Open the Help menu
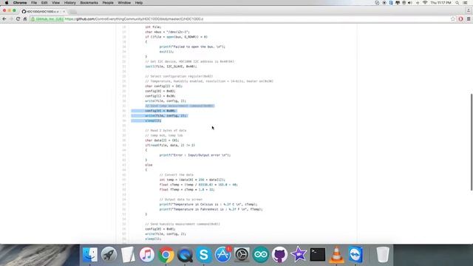This screenshot has width=473, height=266. (x=139, y=3)
